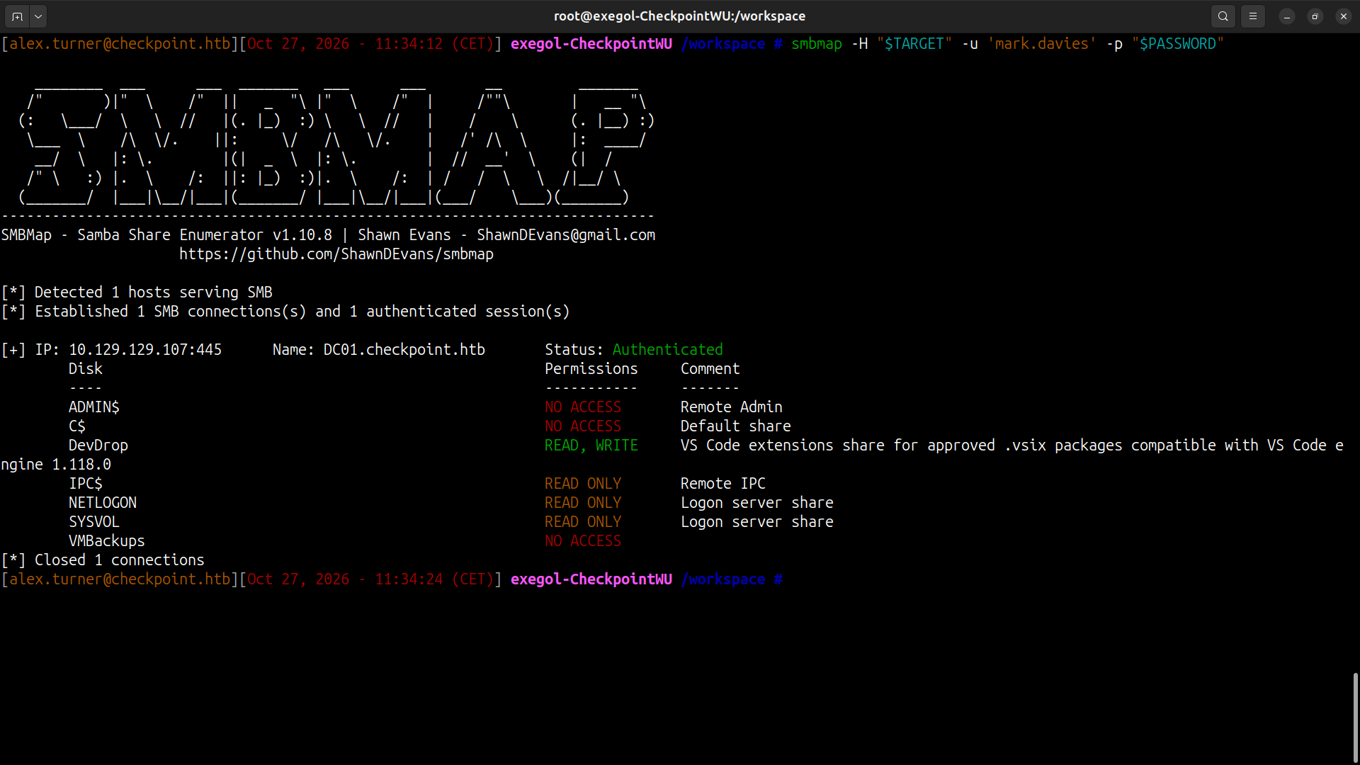This screenshot has height=765, width=1360.
Task: Click the Logon server share comment for SYSVOL
Action: point(757,522)
